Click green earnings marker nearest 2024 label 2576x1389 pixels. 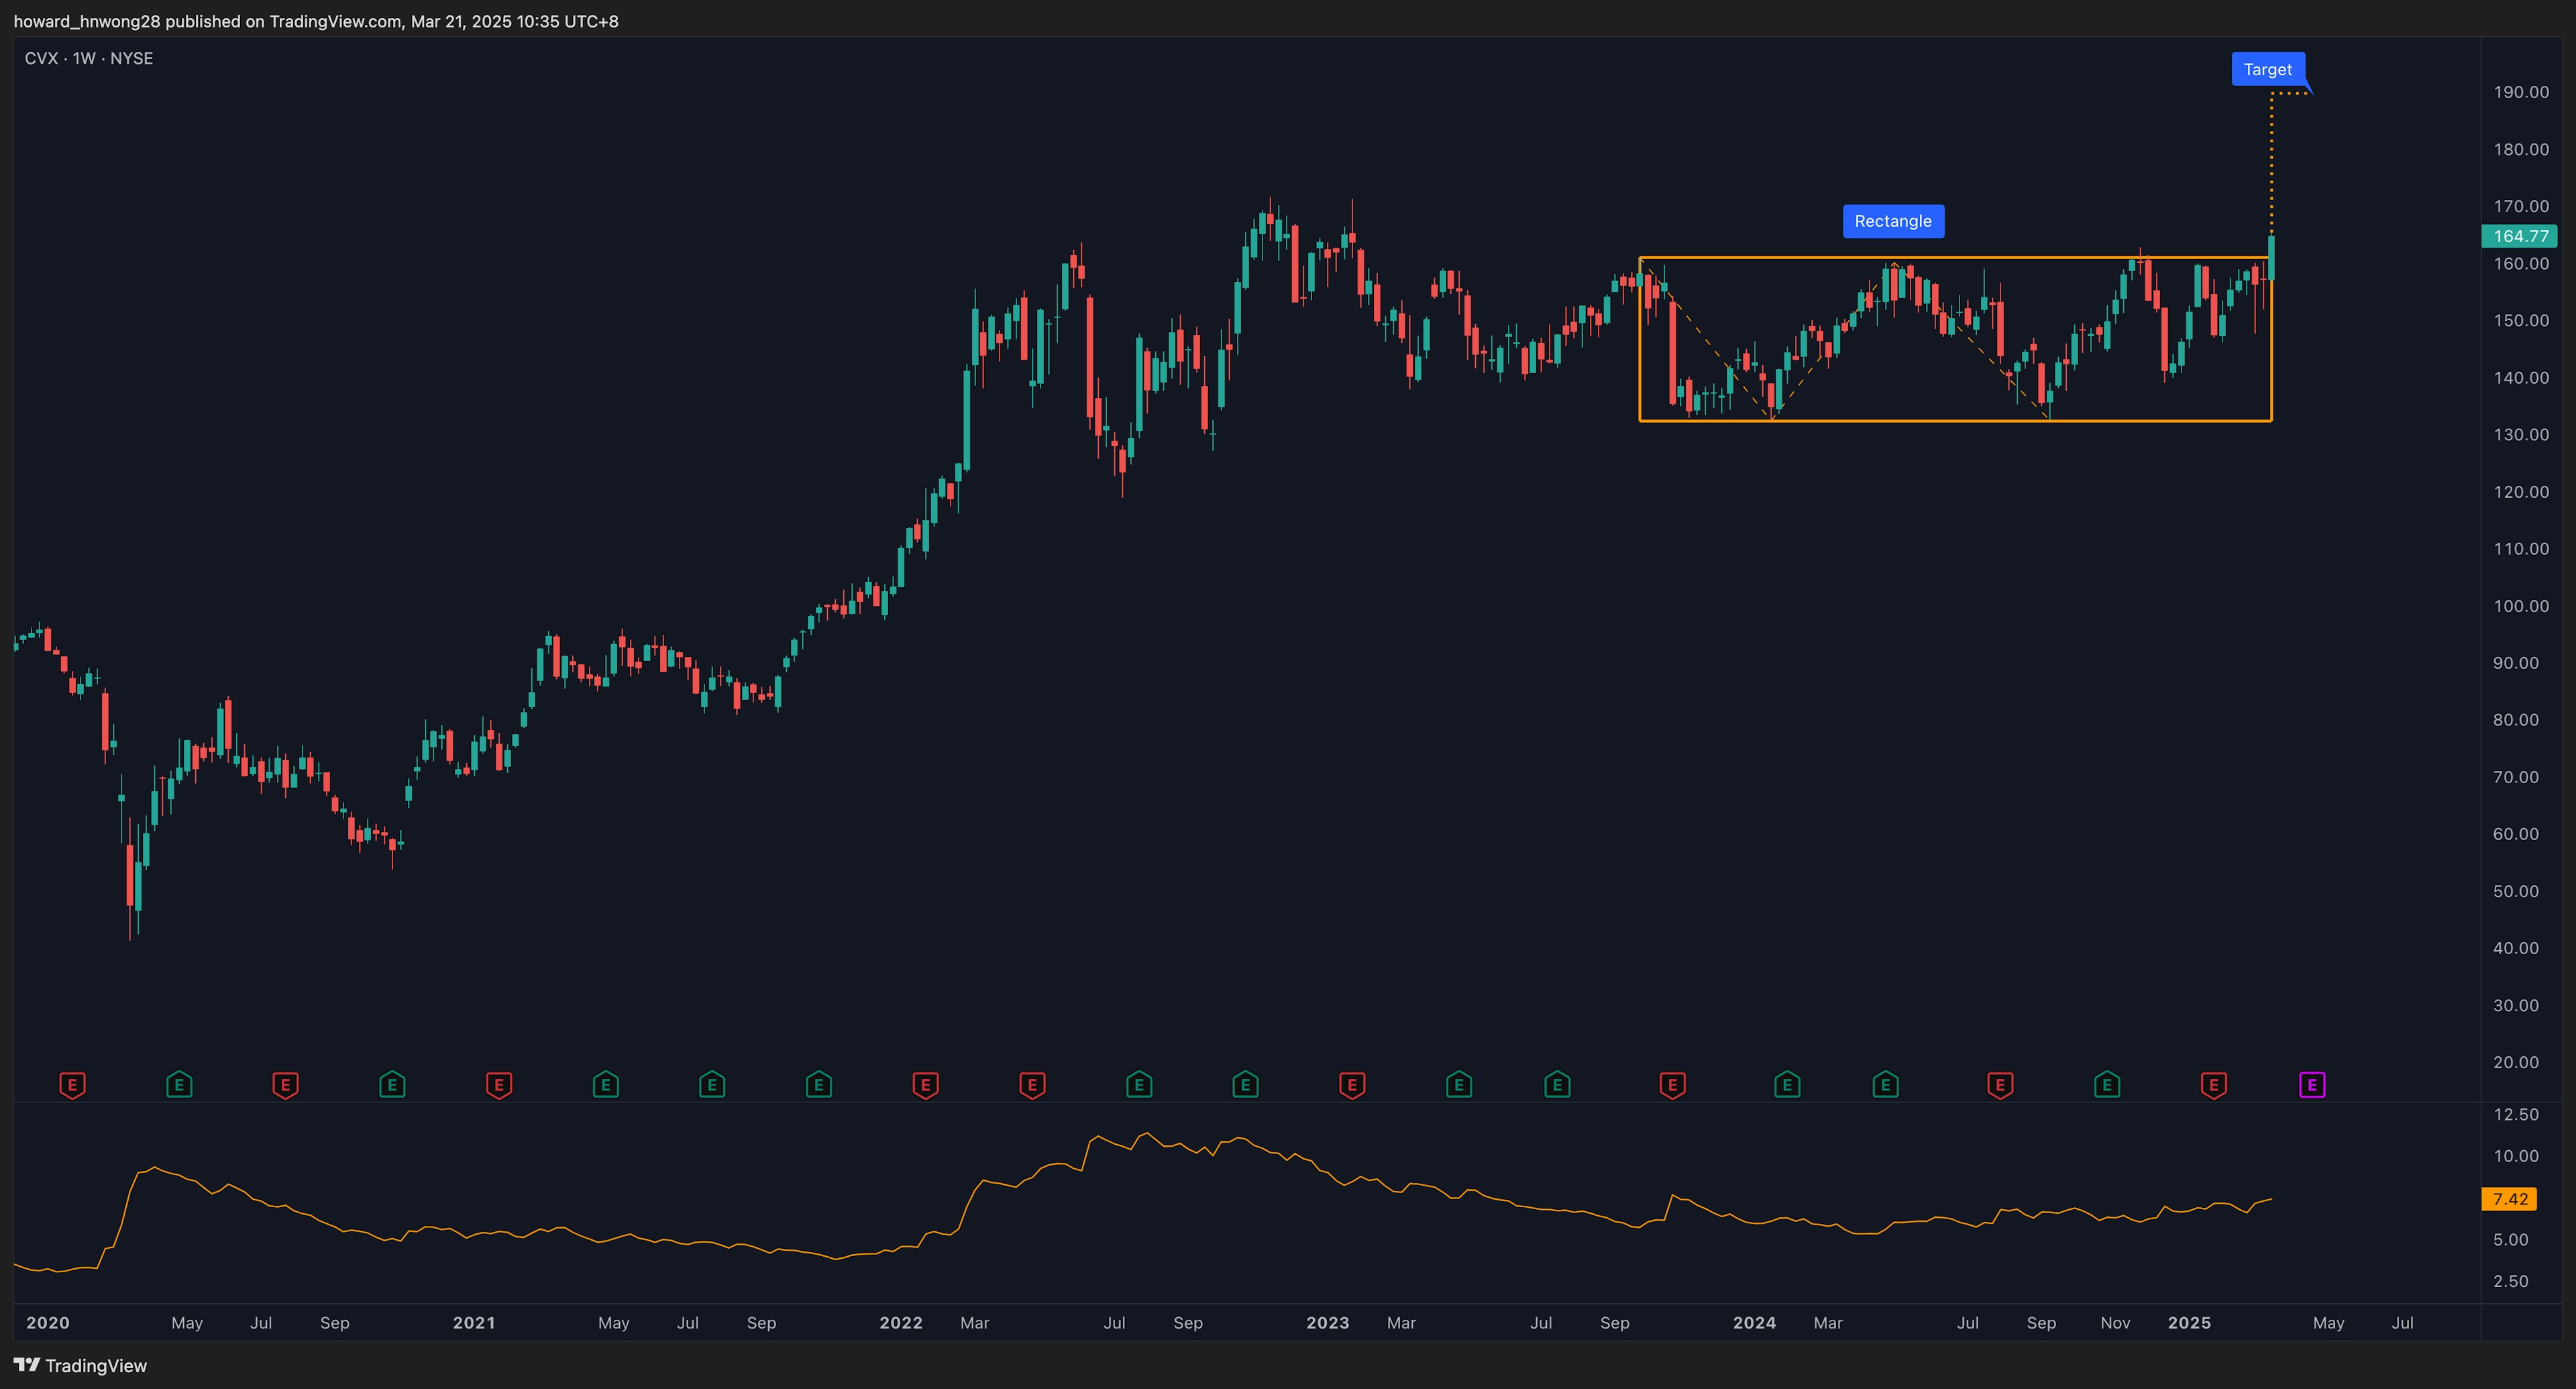[1787, 1084]
